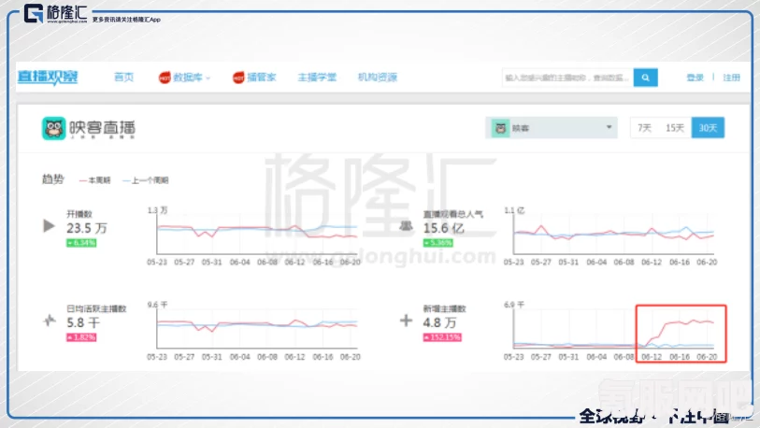The height and width of the screenshot is (428, 760).
Task: Open the 数据库 dropdown menu
Action: click(192, 77)
